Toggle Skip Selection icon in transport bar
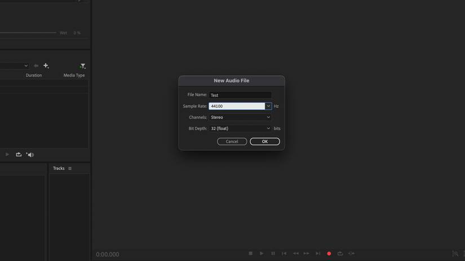The width and height of the screenshot is (465, 261). click(x=351, y=253)
